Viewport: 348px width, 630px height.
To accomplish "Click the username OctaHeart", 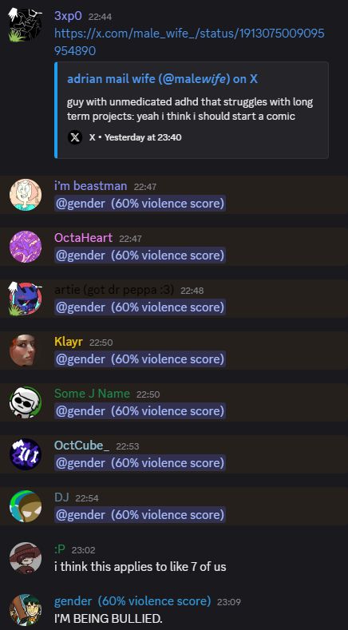I will 83,238.
